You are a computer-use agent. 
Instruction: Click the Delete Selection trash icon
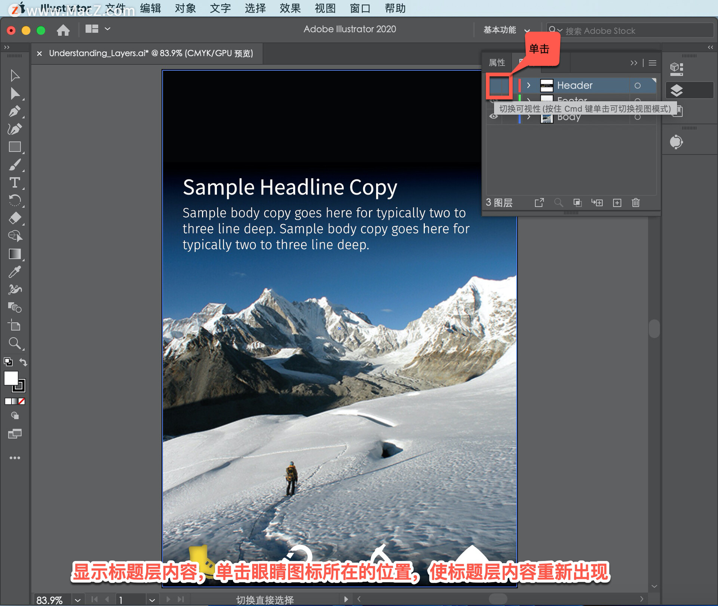[636, 203]
